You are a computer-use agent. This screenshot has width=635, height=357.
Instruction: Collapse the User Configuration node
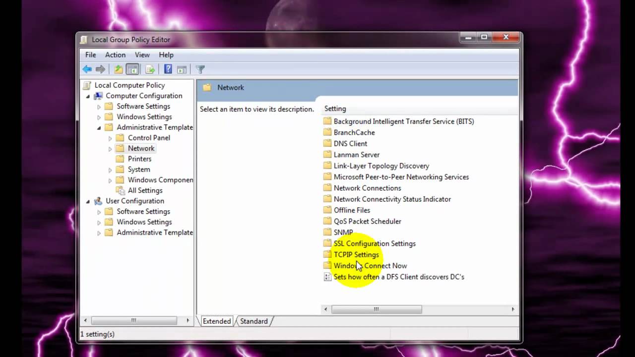click(87, 201)
